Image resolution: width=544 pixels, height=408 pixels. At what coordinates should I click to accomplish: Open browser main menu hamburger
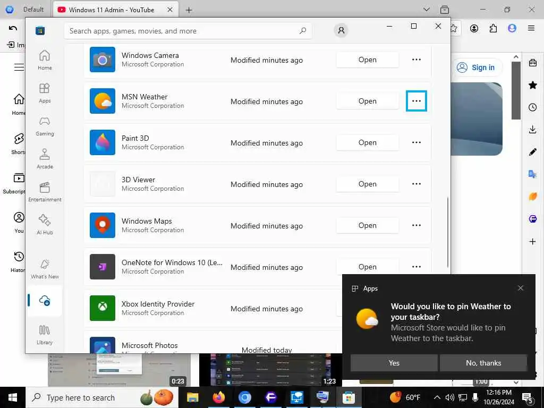pos(531,29)
